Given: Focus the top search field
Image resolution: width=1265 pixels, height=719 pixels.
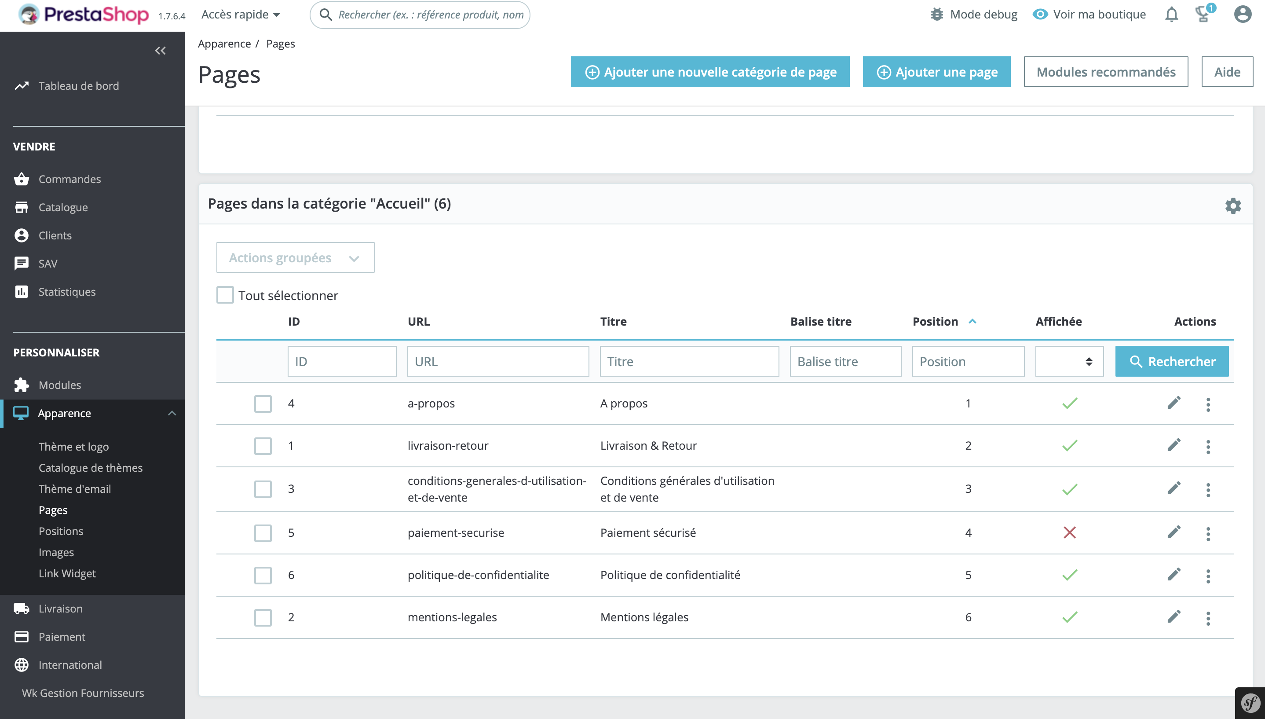Looking at the screenshot, I should pyautogui.click(x=420, y=15).
